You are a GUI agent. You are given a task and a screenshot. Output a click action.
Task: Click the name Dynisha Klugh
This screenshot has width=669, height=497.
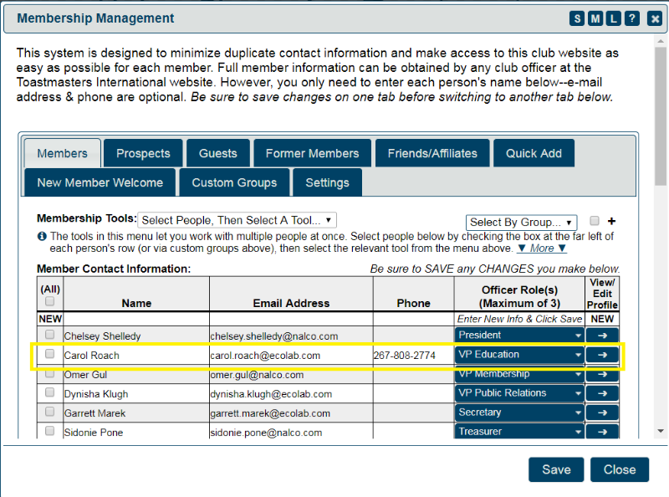click(x=96, y=394)
